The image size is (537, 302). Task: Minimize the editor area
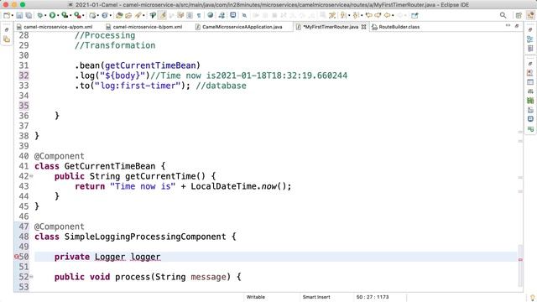click(x=508, y=26)
